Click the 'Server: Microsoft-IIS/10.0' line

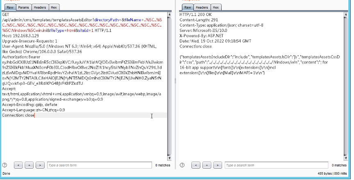pos(203,30)
